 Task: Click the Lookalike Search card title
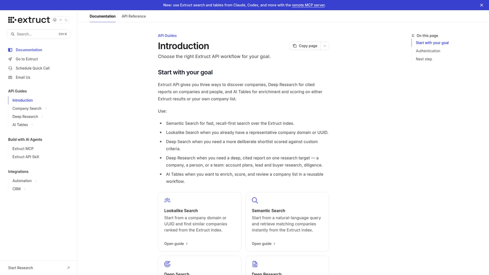[x=181, y=210]
